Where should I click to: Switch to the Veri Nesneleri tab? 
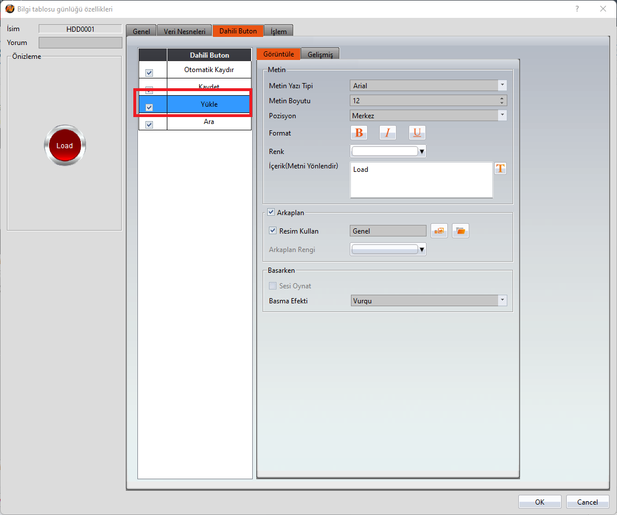pos(184,31)
